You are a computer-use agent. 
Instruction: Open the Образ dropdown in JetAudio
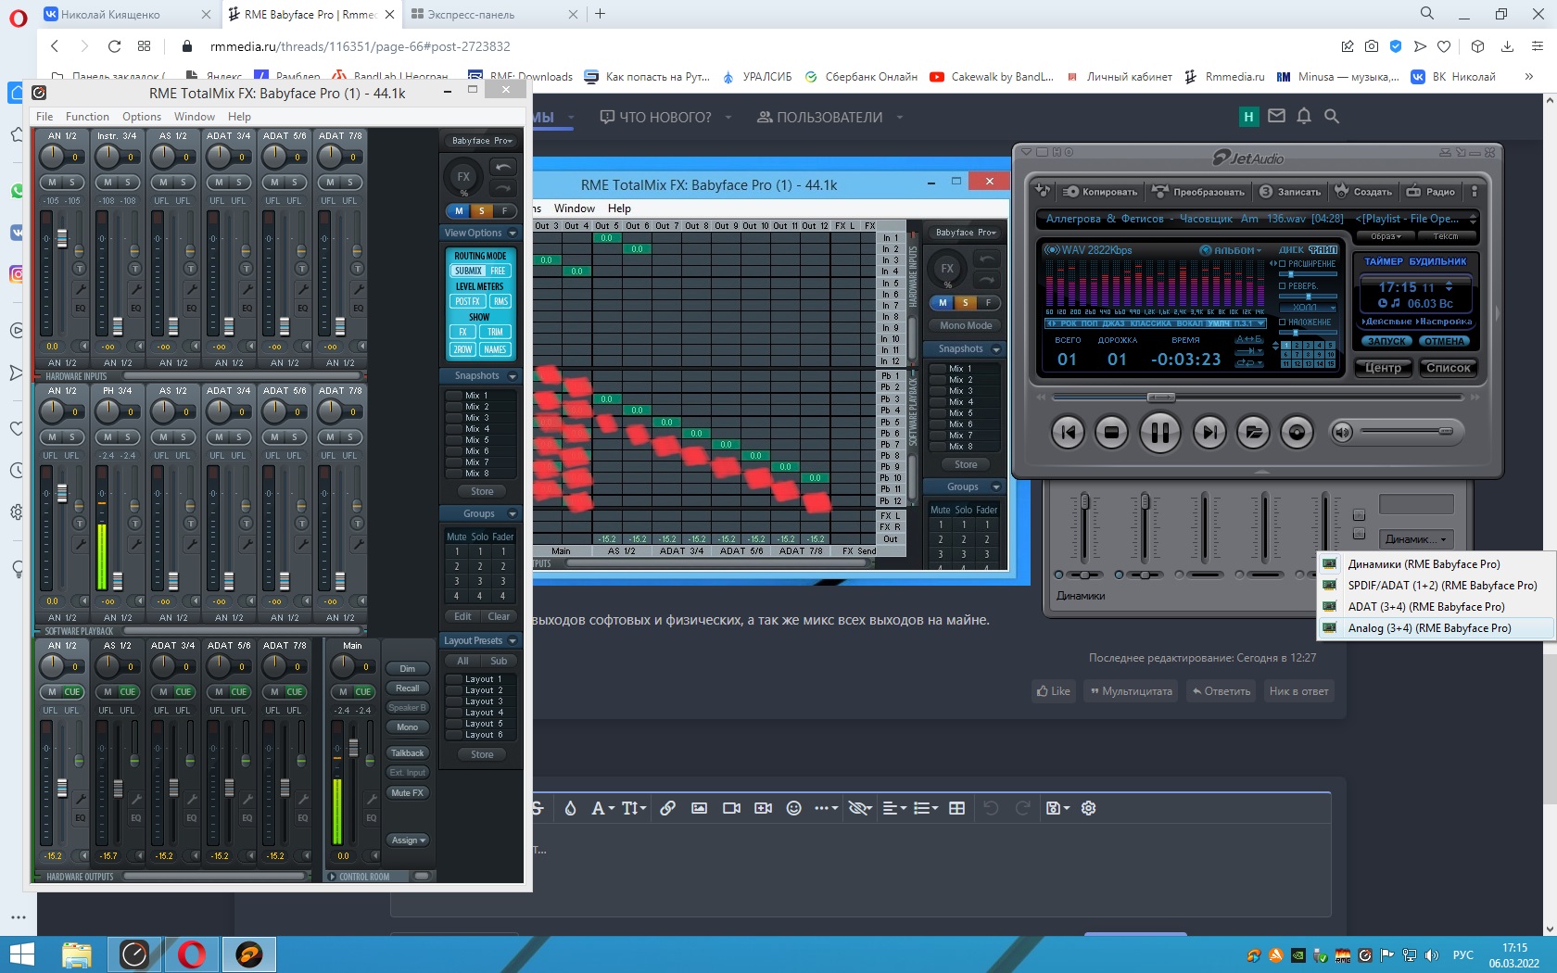tap(1387, 236)
